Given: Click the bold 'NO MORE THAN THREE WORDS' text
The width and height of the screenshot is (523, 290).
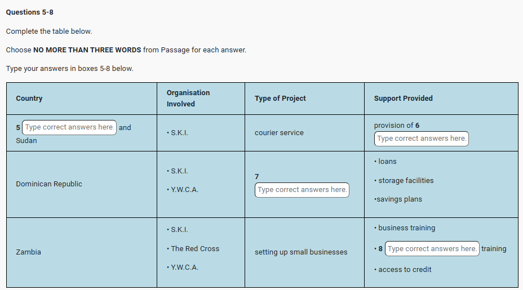Looking at the screenshot, I should click(x=87, y=50).
